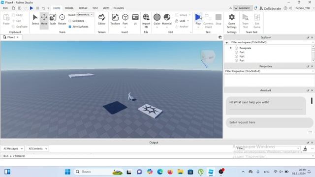Open File Explorer from taskbar
The width and height of the screenshot is (315, 177).
click(x=180, y=172)
